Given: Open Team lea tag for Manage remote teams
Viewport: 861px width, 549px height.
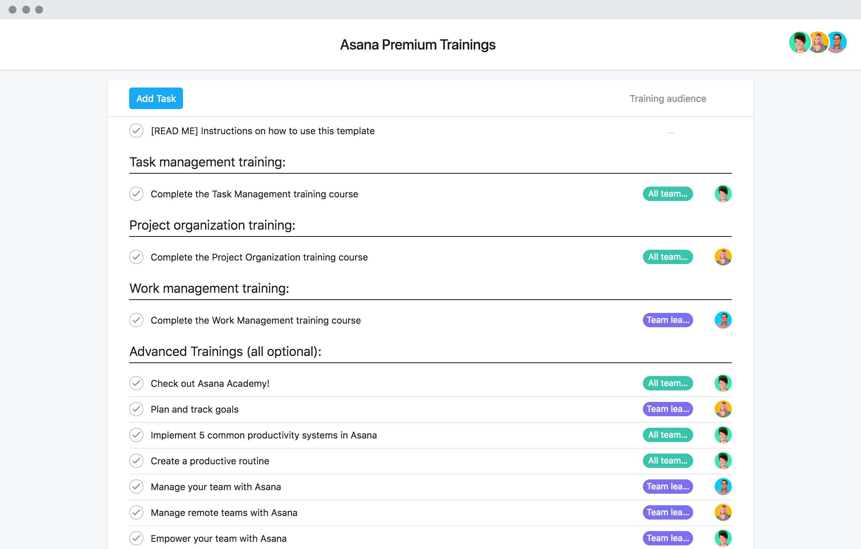Looking at the screenshot, I should click(668, 512).
